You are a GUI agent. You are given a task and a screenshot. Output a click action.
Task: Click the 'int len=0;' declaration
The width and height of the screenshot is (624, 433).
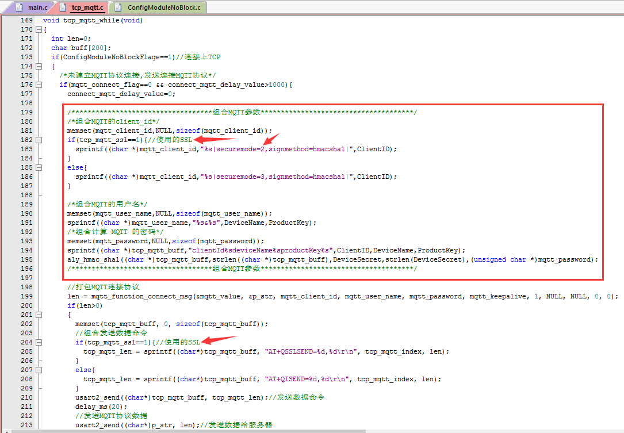pos(71,39)
